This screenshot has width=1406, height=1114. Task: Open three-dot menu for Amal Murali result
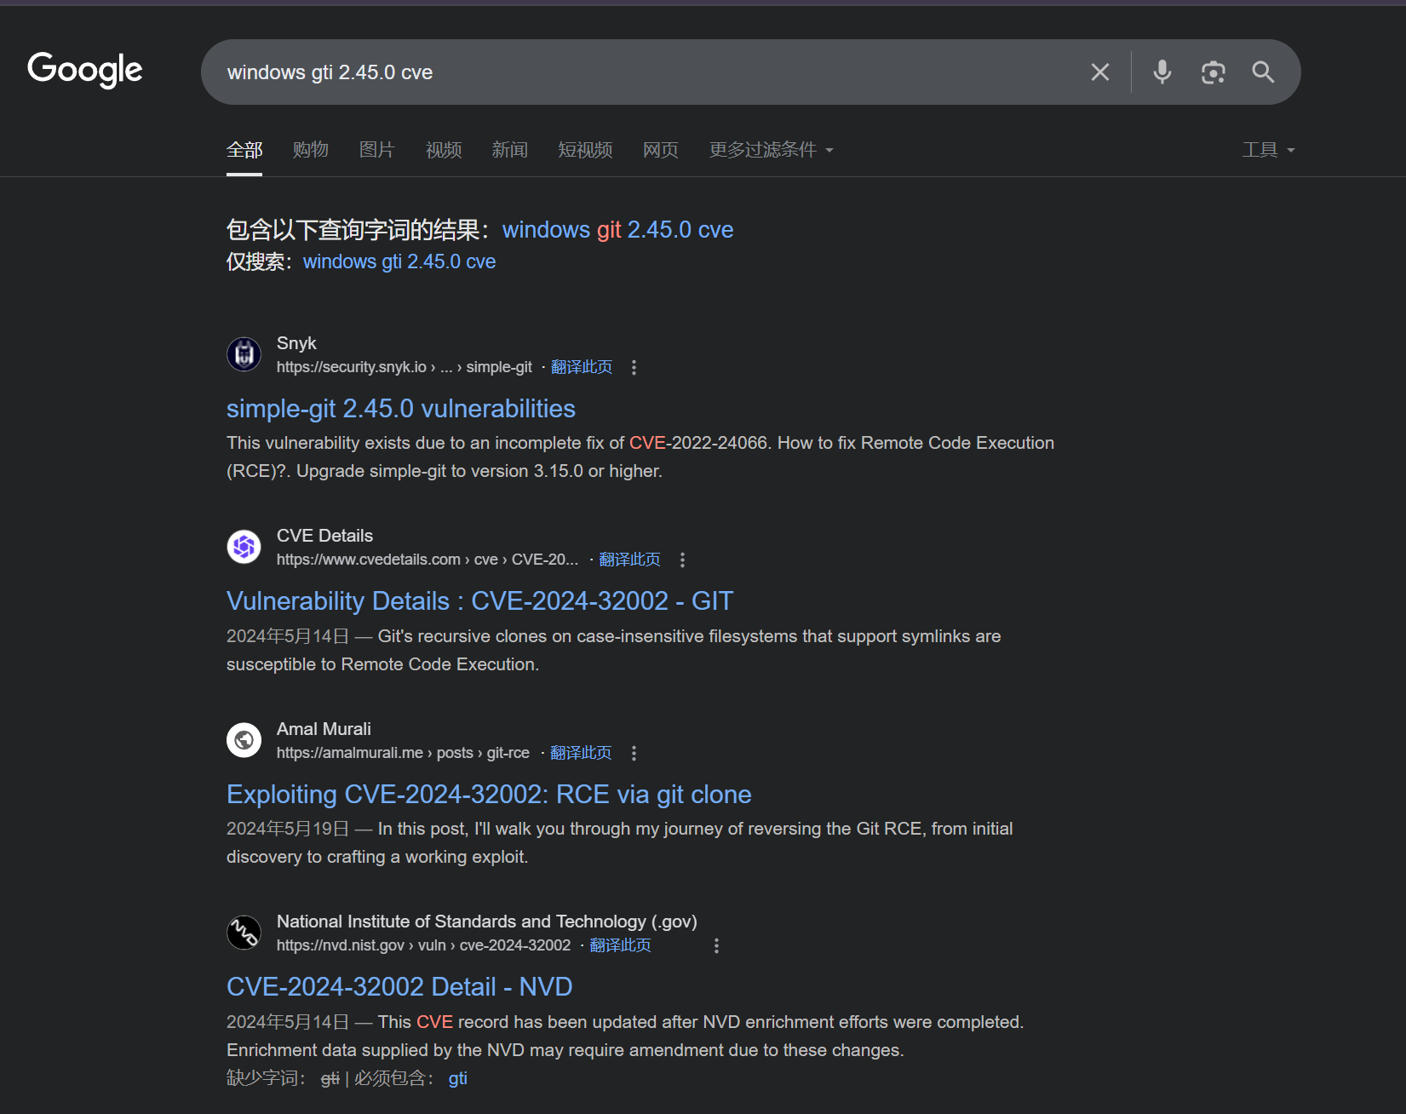pos(634,753)
